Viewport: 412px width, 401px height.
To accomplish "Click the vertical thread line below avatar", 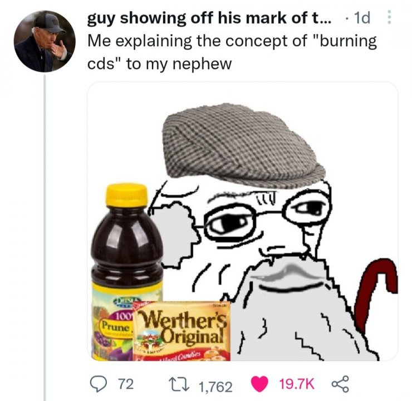I will (45, 238).
